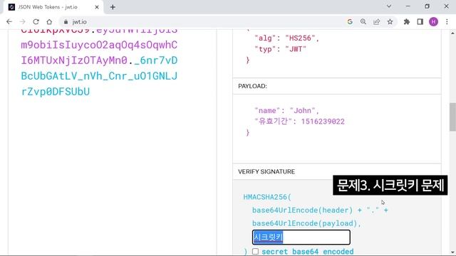Image resolution: width=456 pixels, height=256 pixels.
Task: Minimize the browser window
Action: (x=408, y=6)
